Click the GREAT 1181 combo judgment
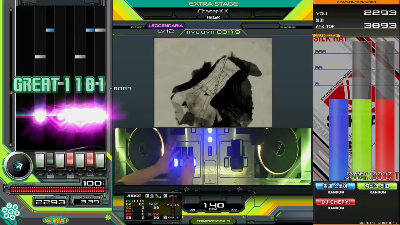The height and width of the screenshot is (225, 400). (59, 84)
